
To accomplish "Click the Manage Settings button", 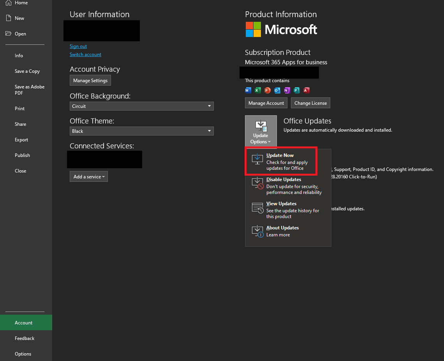I will tap(90, 80).
